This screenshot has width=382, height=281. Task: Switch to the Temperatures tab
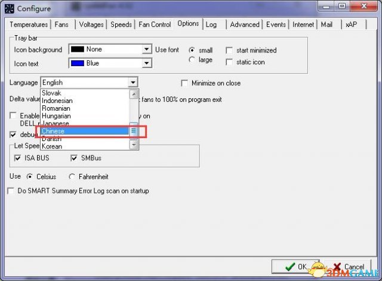[29, 24]
